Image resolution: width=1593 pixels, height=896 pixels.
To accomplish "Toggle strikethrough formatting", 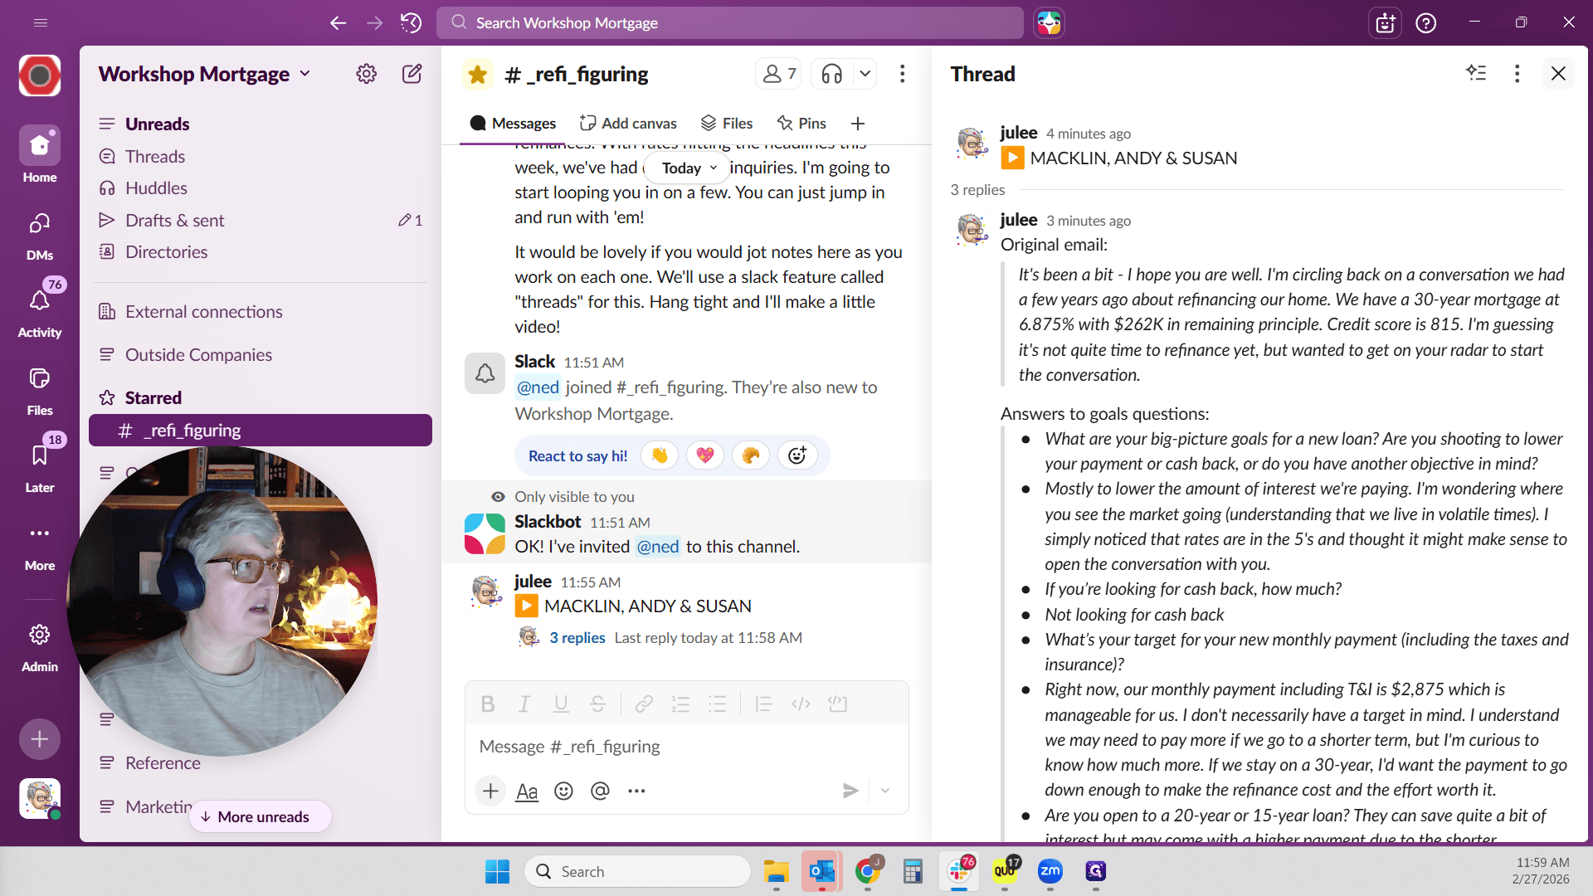I will click(x=597, y=704).
